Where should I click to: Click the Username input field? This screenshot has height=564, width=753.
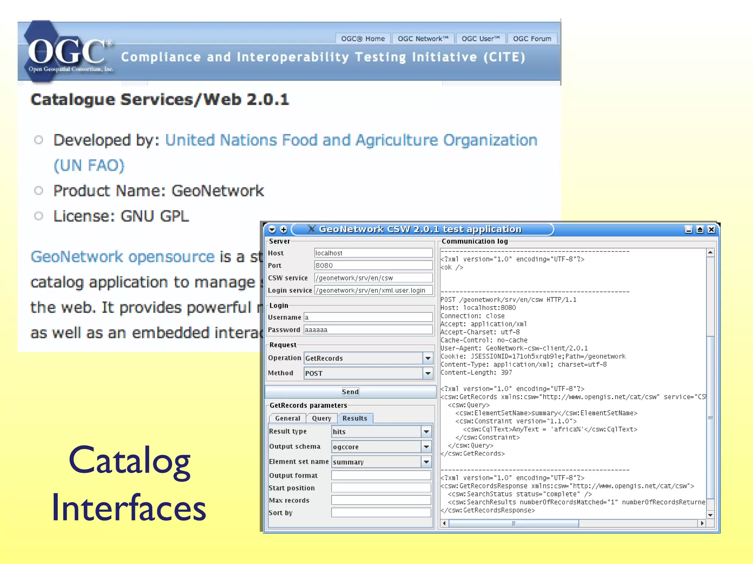(x=368, y=317)
